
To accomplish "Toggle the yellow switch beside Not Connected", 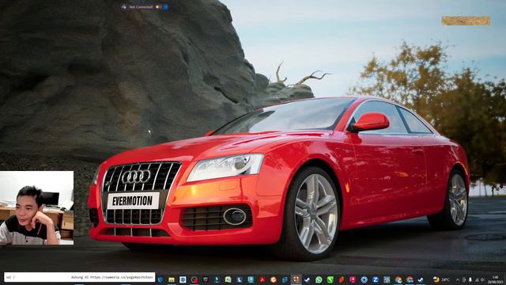I will click(158, 7).
